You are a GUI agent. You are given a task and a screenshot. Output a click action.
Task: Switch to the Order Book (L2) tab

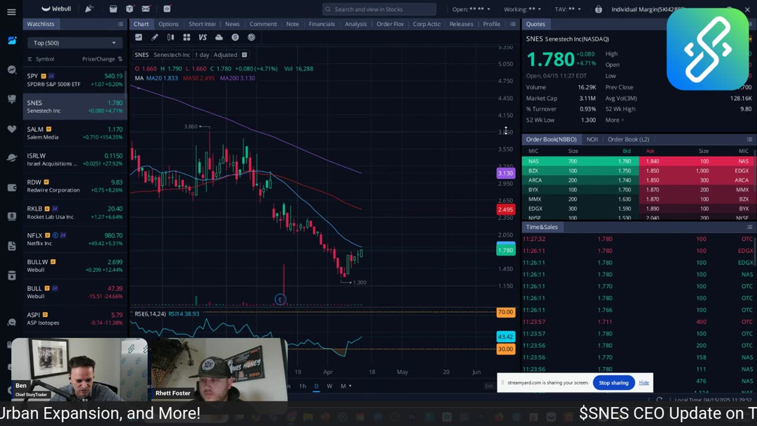[x=628, y=139]
